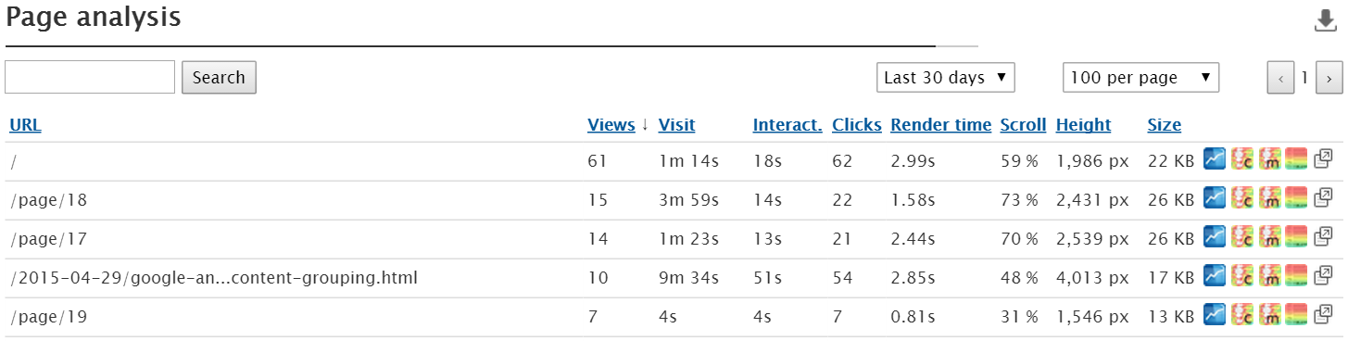The image size is (1348, 341).
Task: Sort table by Scroll percentage
Action: (x=1023, y=125)
